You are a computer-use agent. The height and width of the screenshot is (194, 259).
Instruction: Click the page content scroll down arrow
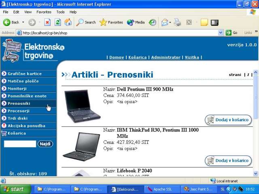(x=255, y=173)
